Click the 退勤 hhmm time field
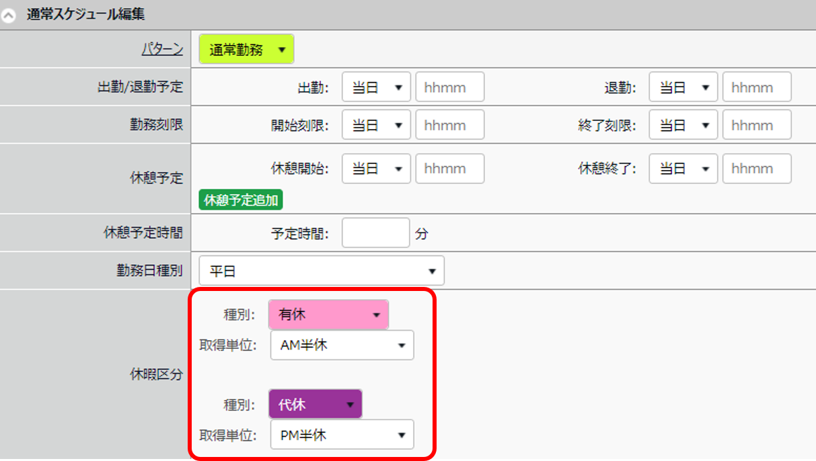The image size is (816, 461). pyautogui.click(x=757, y=87)
